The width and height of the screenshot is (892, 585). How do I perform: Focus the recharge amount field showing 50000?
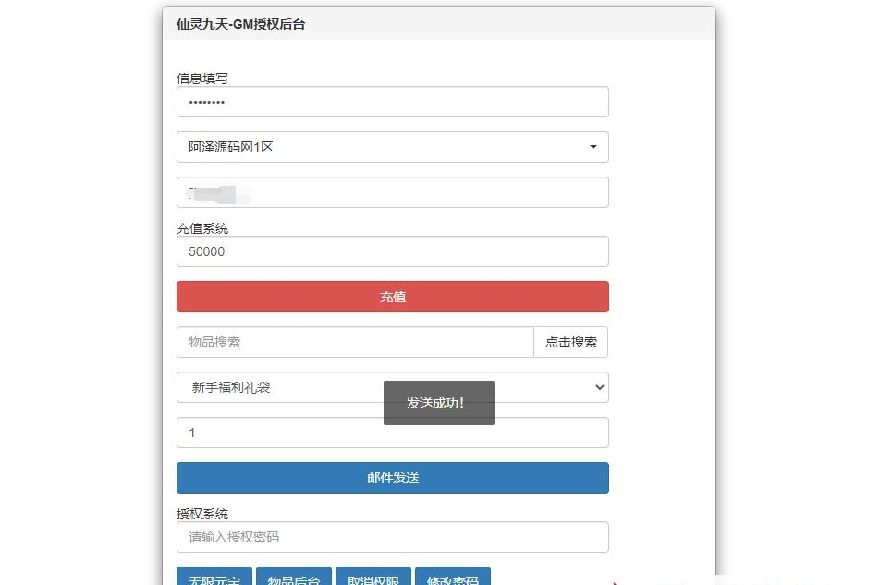pos(392,251)
